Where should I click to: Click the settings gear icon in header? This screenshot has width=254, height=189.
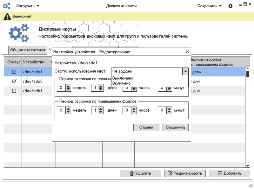click(231, 6)
